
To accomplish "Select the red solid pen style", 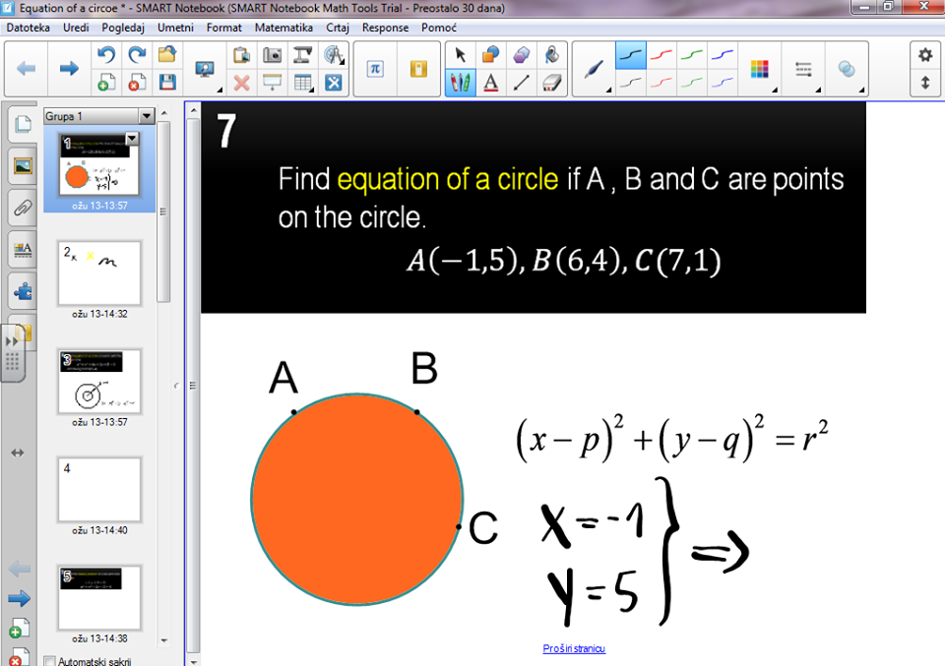I will (x=661, y=55).
